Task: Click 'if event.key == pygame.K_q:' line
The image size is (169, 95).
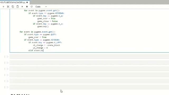Action: coord(48,16)
